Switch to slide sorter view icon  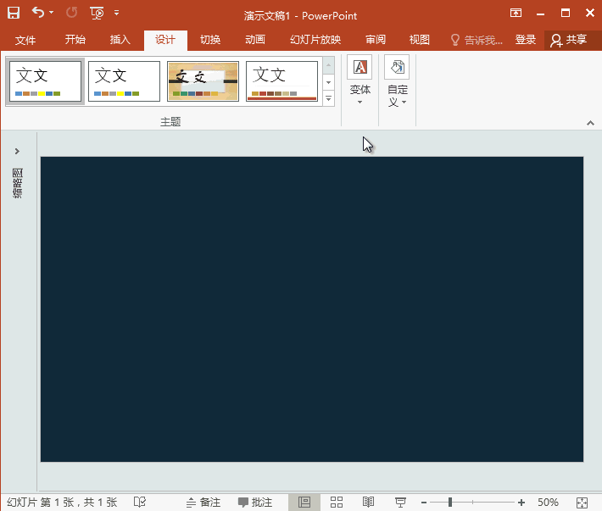[336, 503]
